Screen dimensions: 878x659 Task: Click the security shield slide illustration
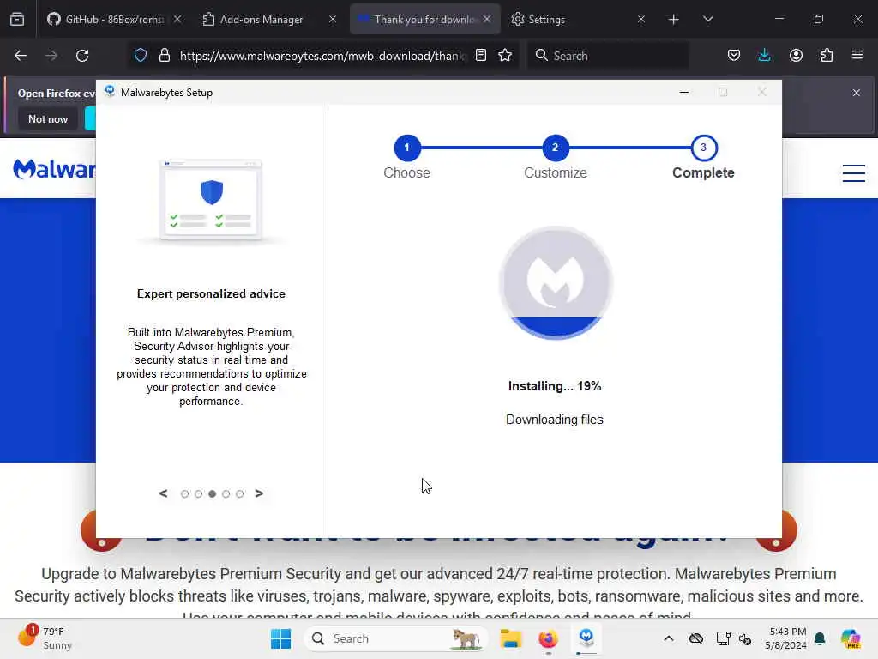point(211,201)
